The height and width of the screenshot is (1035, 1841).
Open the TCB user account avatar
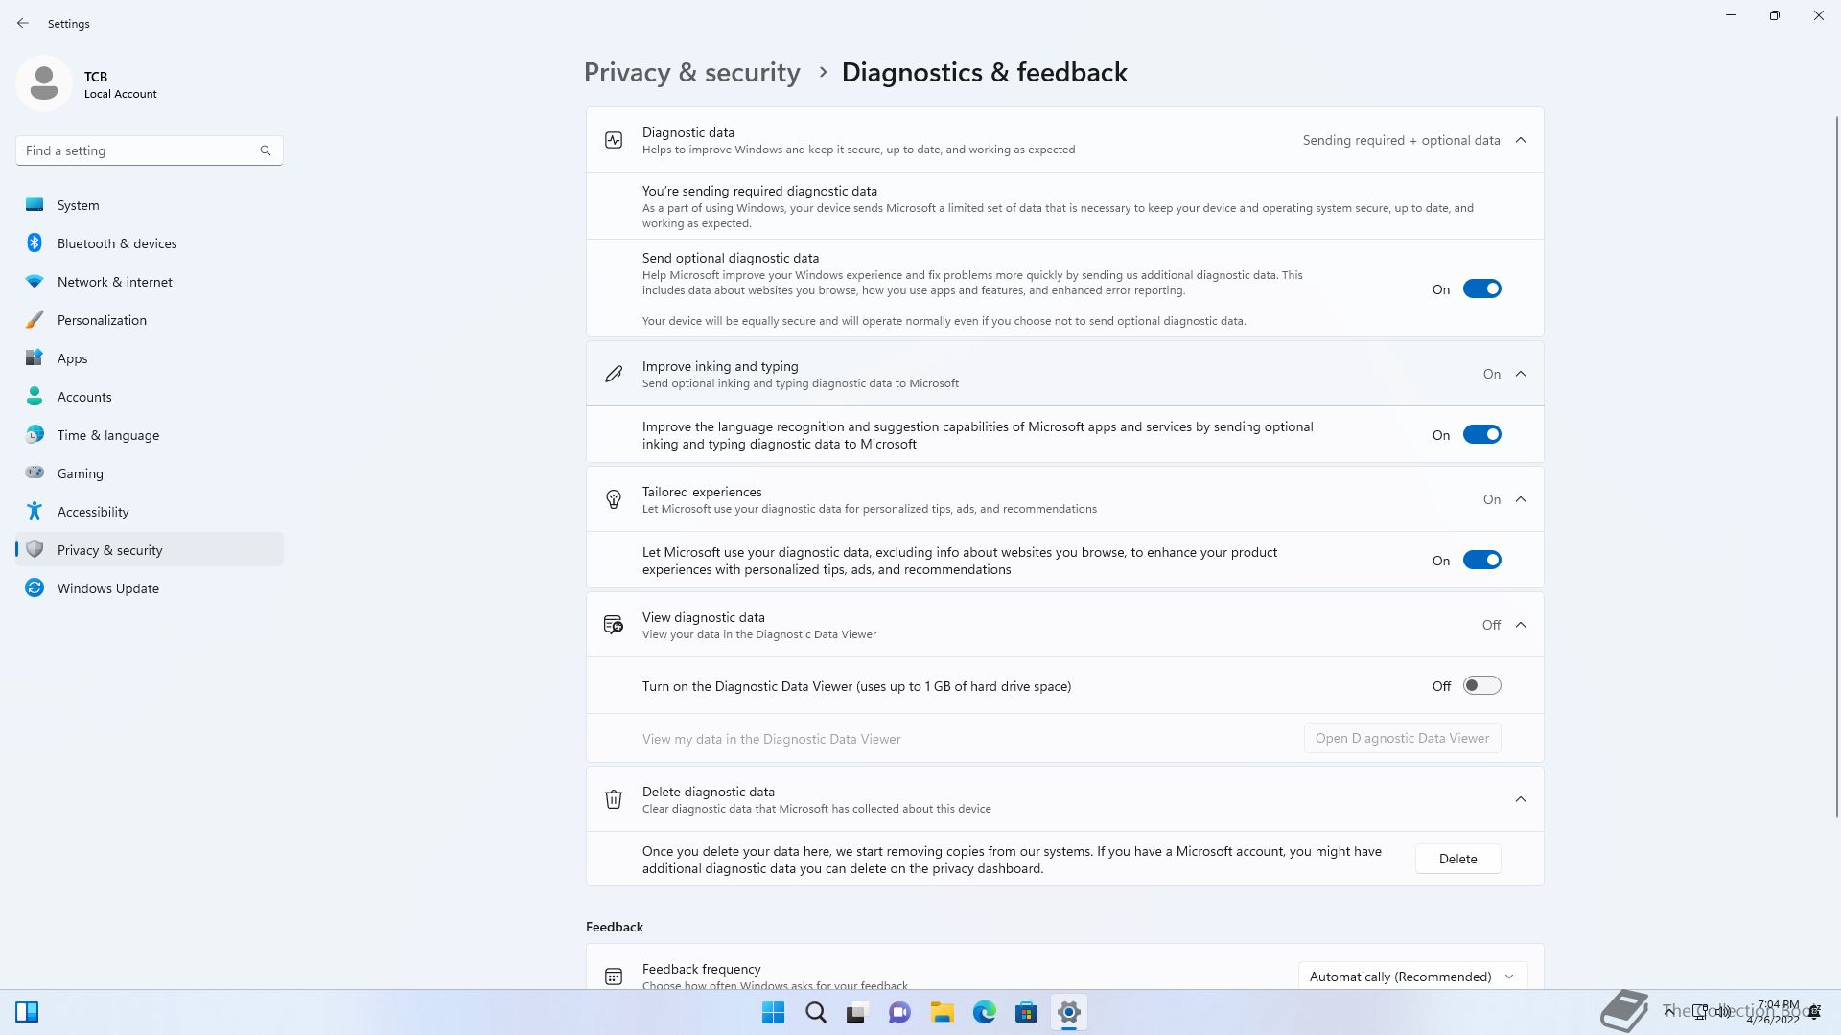(x=44, y=83)
